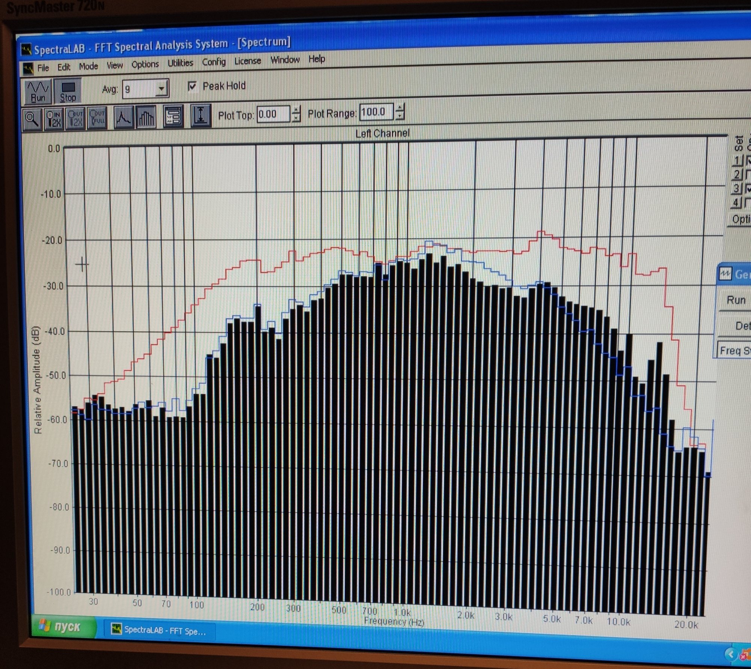This screenshot has width=751, height=669.
Task: Click overlay Set 4 button
Action: pos(737,203)
